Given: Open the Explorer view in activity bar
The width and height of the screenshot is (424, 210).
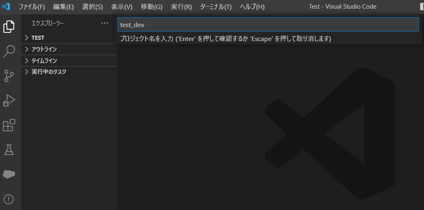Looking at the screenshot, I should click(9, 27).
